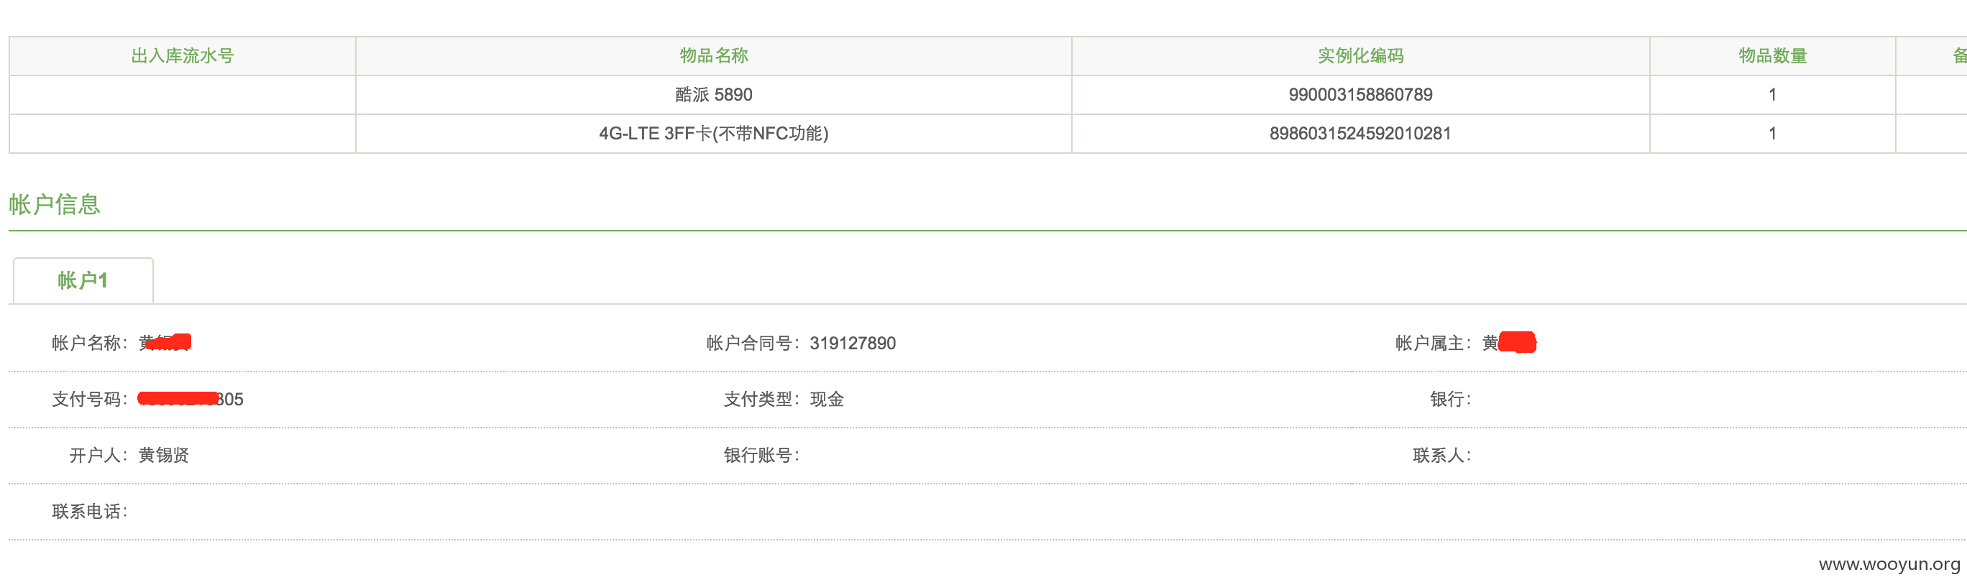Click contract number 319127890
The width and height of the screenshot is (1967, 585).
853,343
